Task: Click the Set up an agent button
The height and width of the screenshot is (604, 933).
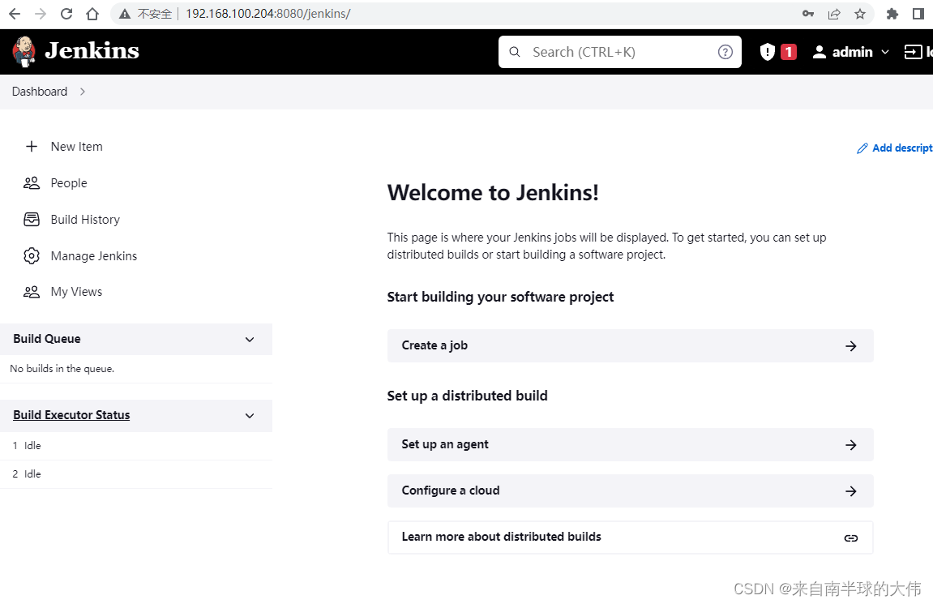Action: 630,444
